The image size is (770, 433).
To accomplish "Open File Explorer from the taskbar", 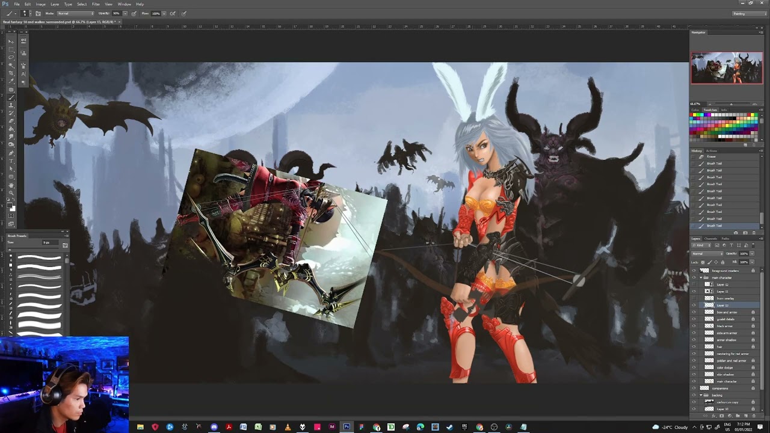I will tap(140, 427).
